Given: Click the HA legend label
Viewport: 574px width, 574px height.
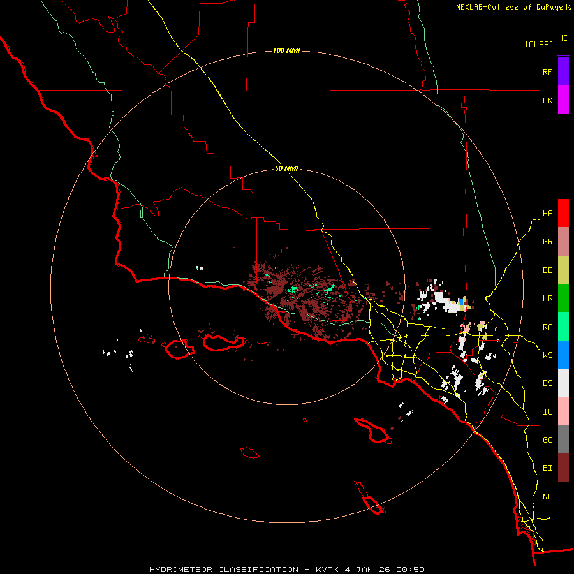Looking at the screenshot, I should coord(547,214).
